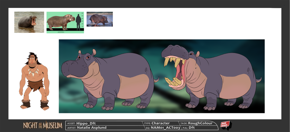Click the caveman character illustration
Screen dimensions: 290x132
coord(34,81)
